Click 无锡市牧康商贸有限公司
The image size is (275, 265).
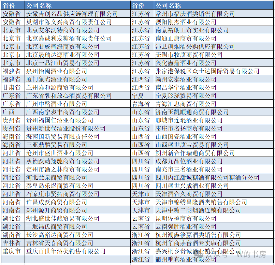pos(214,55)
